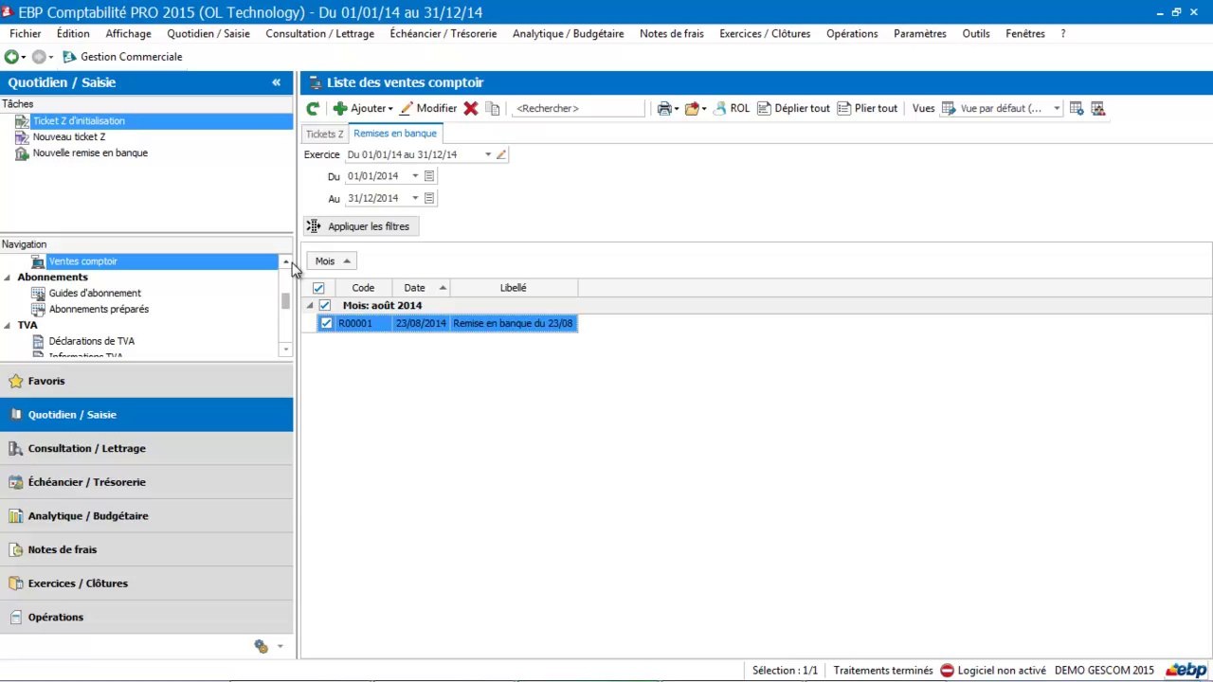Click the last grid icon after the Vues box
Screen dimensions: 1213x682
click(x=1098, y=109)
